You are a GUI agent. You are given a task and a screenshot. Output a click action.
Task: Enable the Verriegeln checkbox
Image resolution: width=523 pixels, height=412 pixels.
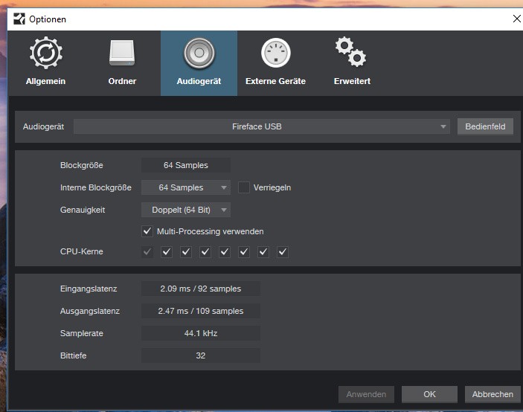click(244, 187)
